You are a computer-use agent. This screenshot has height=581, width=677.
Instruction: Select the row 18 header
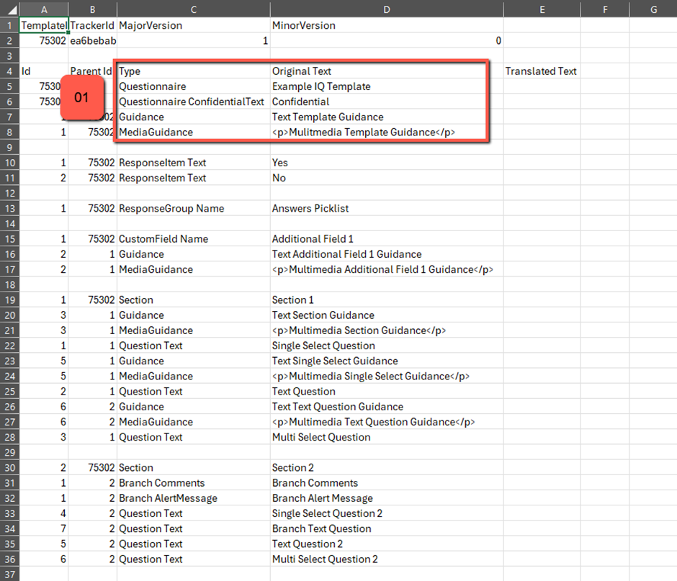(x=9, y=284)
